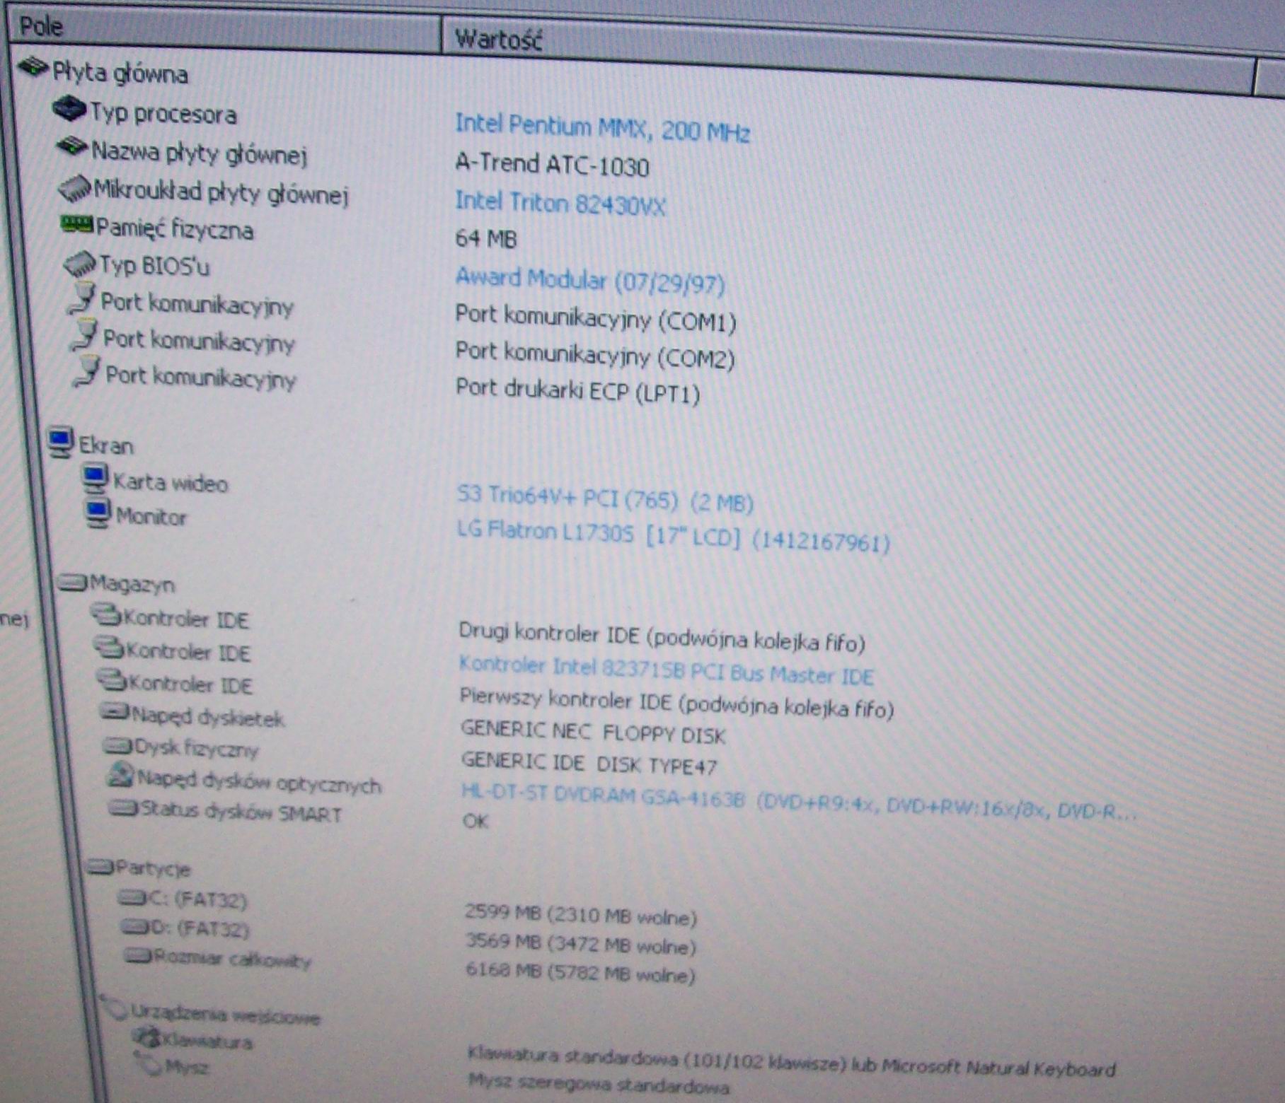This screenshot has width=1285, height=1103.
Task: Click the Typ procesora CPU icon
Action: pos(69,109)
